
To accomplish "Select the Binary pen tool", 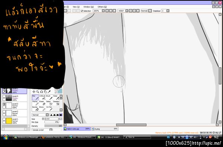I will (x=42, y=109).
